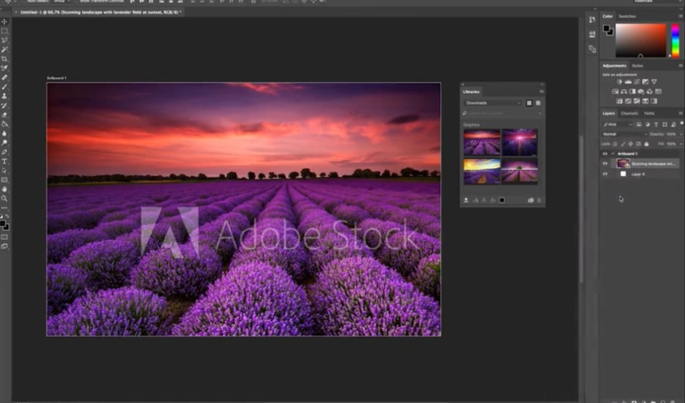
Task: Open Libraries search options arrow
Action: click(x=540, y=114)
